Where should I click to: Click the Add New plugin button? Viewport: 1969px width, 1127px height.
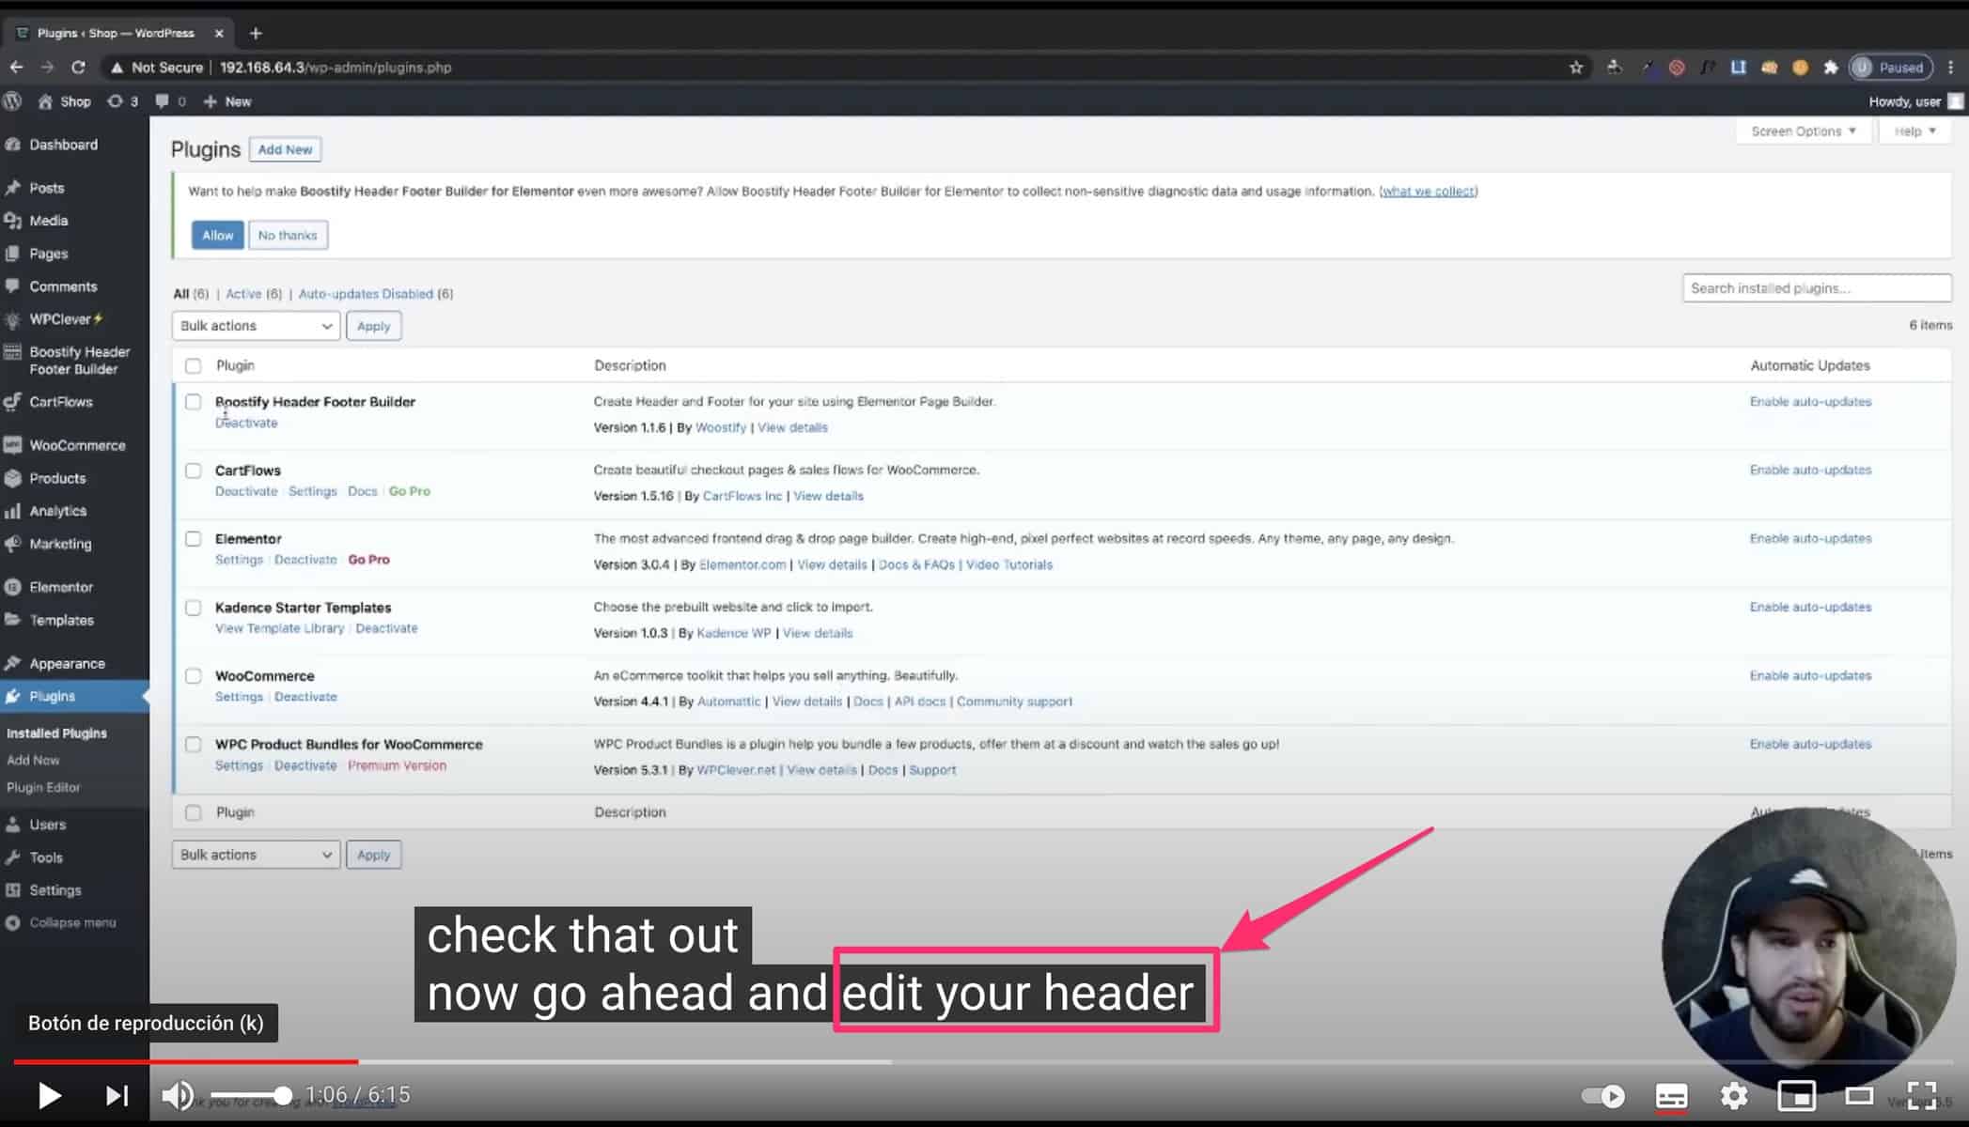(x=285, y=149)
